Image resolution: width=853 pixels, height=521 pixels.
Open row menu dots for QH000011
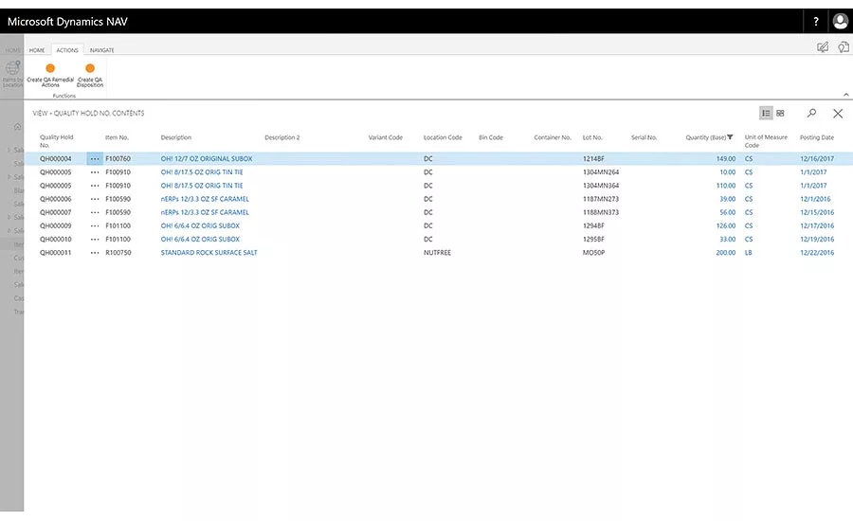[95, 253]
